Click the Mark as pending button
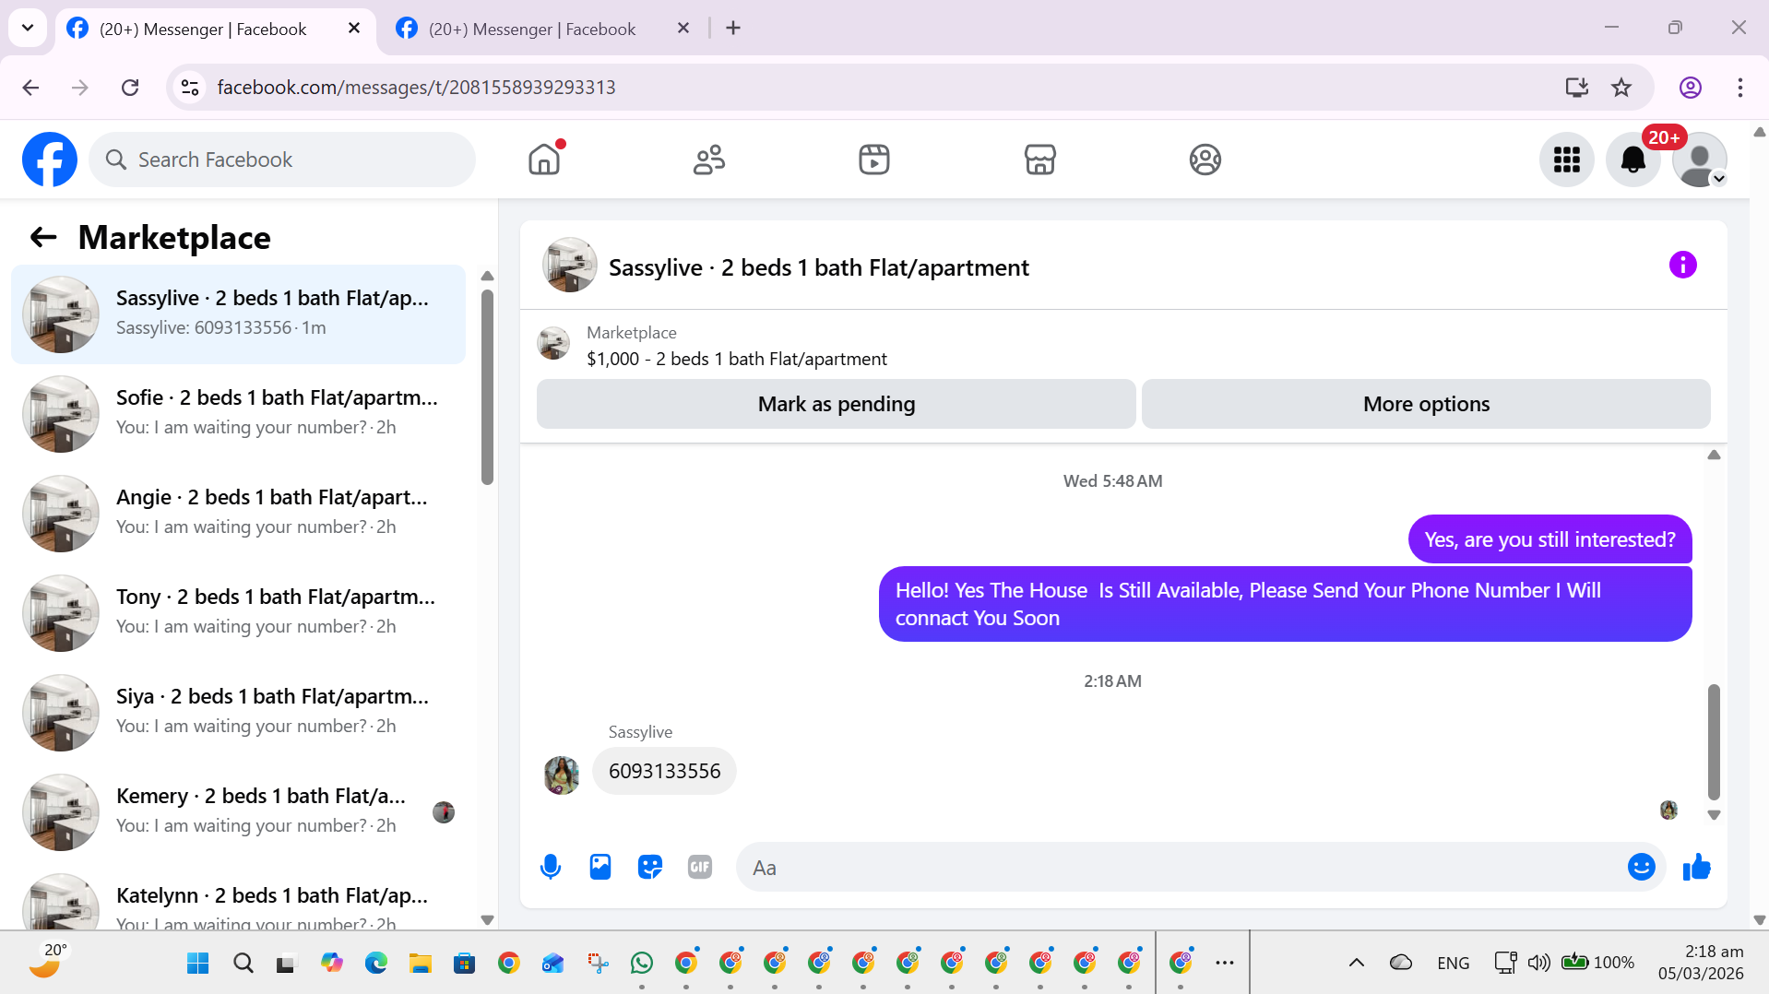 coord(836,404)
